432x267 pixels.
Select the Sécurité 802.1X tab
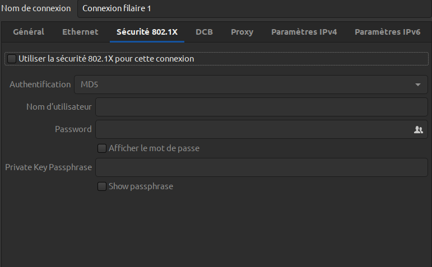[x=147, y=32]
